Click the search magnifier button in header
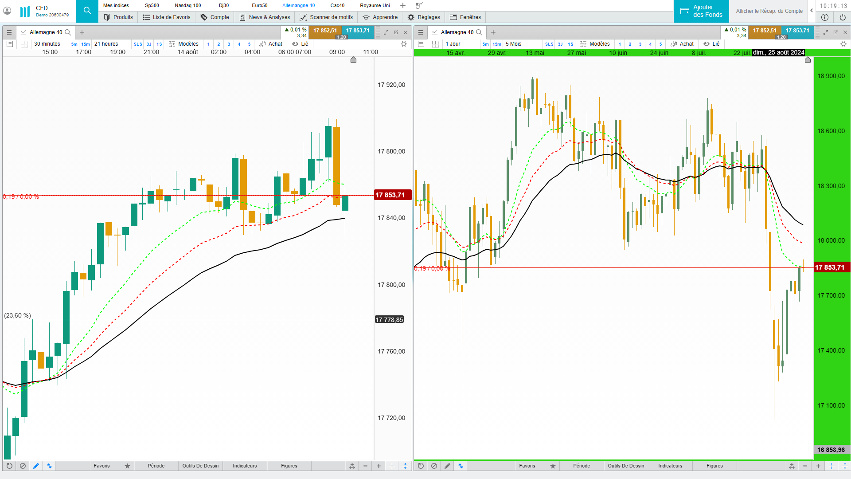 click(x=87, y=11)
